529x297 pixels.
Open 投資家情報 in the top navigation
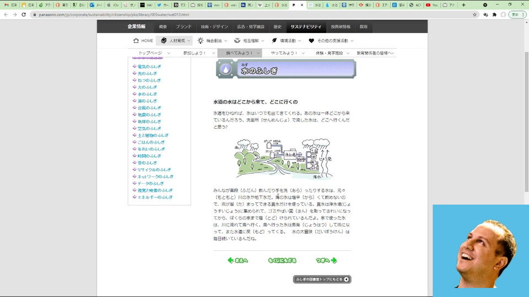click(341, 26)
